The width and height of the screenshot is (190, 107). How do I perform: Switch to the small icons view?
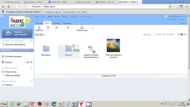click(182, 34)
